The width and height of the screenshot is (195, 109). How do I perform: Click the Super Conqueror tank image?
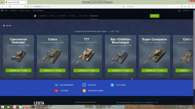point(154,56)
